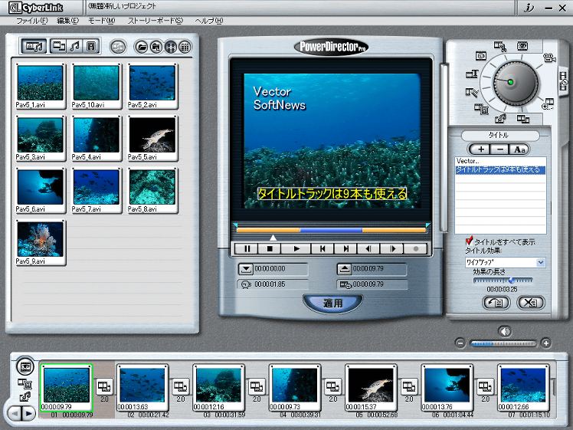Click the storyboard PiP track icon
This screenshot has height=430, width=573.
click(25, 384)
